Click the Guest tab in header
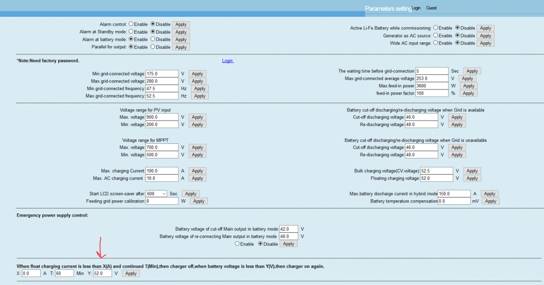This screenshot has width=544, height=285. [x=431, y=8]
